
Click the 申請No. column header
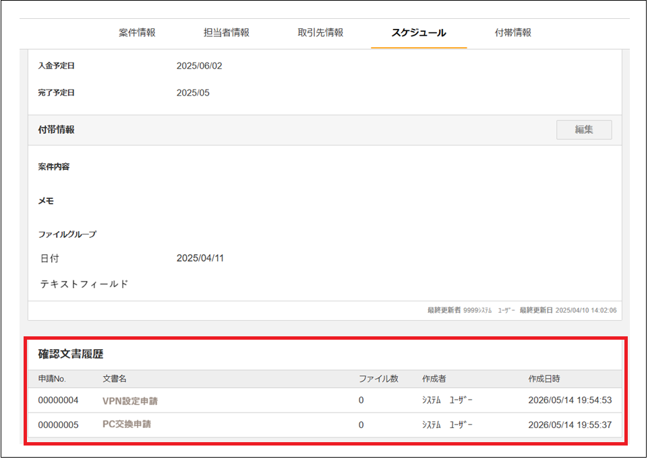click(x=52, y=379)
